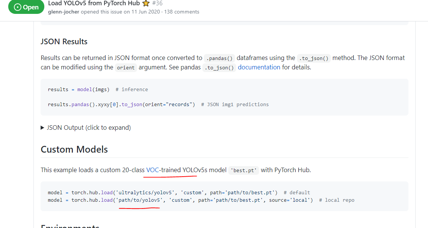Click the JSON Results heading

[64, 42]
